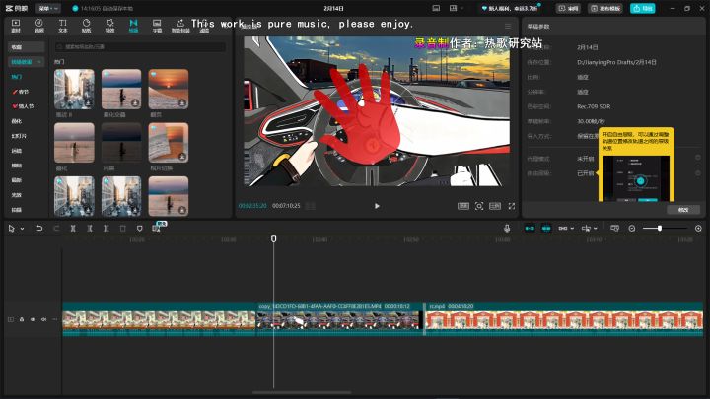Open the 菜单 menu dropdown
The image size is (710, 399).
click(x=47, y=8)
